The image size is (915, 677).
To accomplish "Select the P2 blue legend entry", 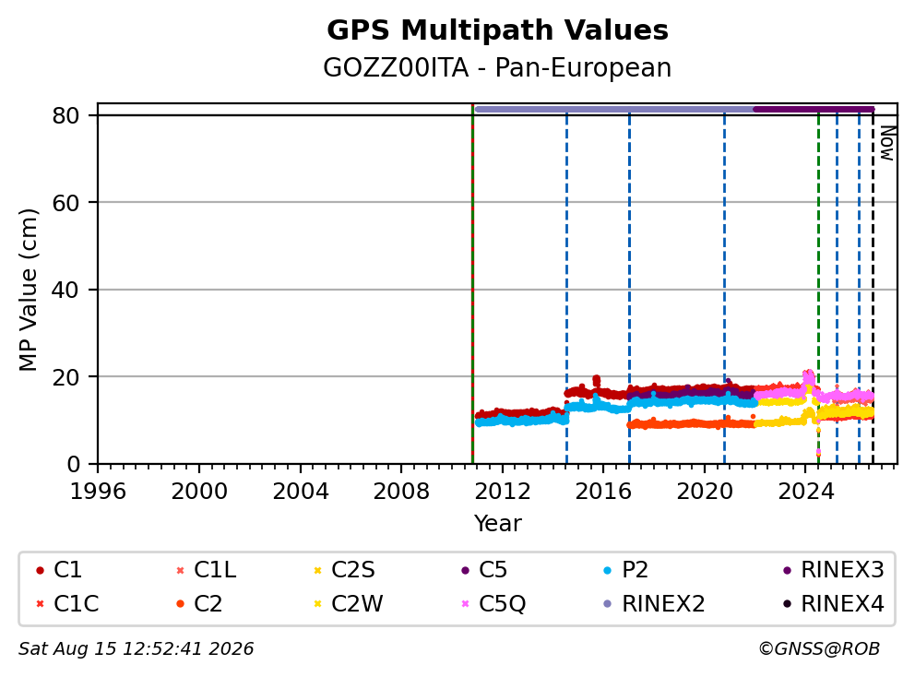I will (625, 570).
